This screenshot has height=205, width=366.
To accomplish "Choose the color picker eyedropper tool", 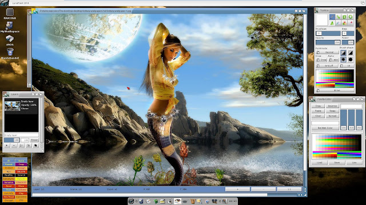I will click(338, 23).
